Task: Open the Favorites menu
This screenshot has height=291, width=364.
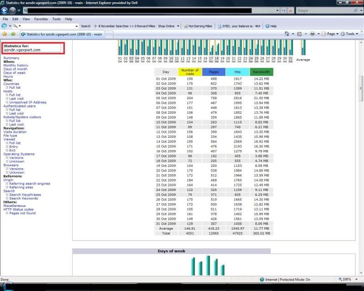Action: click(x=41, y=19)
